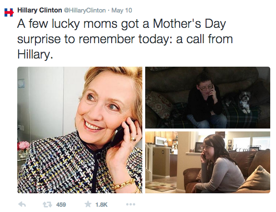
Task: Open the photo with the dog on the couch
Action: pyautogui.click(x=207, y=97)
